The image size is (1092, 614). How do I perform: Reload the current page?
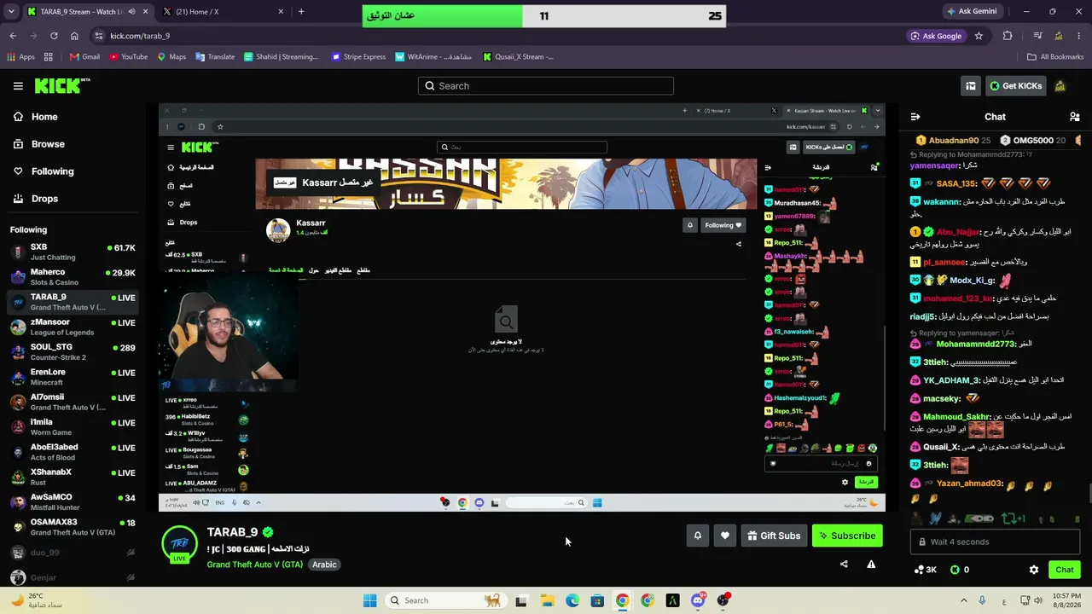click(54, 36)
